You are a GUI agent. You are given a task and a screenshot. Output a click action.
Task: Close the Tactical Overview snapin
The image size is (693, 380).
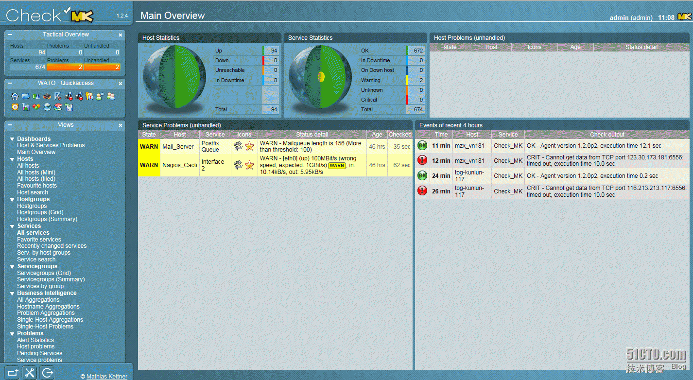[121, 35]
